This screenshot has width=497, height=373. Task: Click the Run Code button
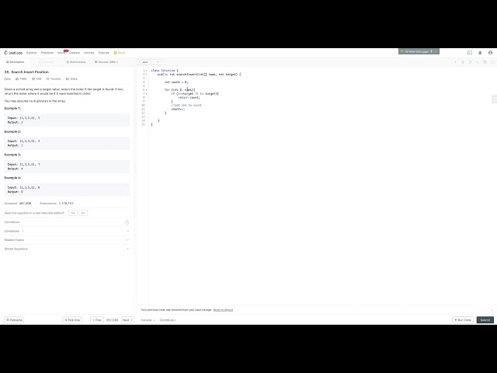click(463, 320)
